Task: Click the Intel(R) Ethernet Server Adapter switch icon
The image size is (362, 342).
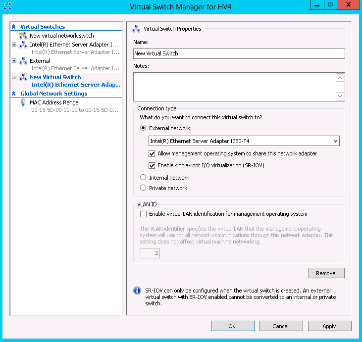Action: (x=23, y=45)
